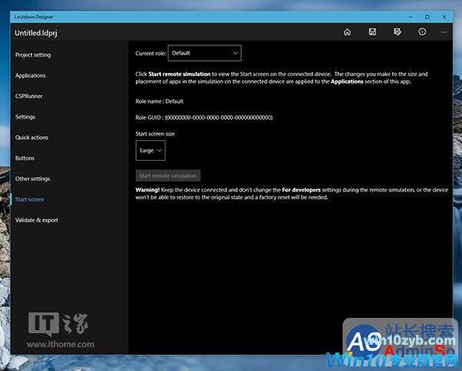Open the more options ellipsis menu
Viewport: 462px width, 371px height.
(444, 32)
